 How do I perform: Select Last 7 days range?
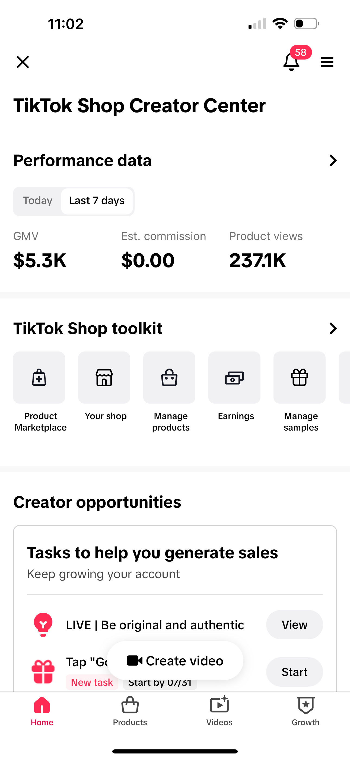pyautogui.click(x=97, y=201)
